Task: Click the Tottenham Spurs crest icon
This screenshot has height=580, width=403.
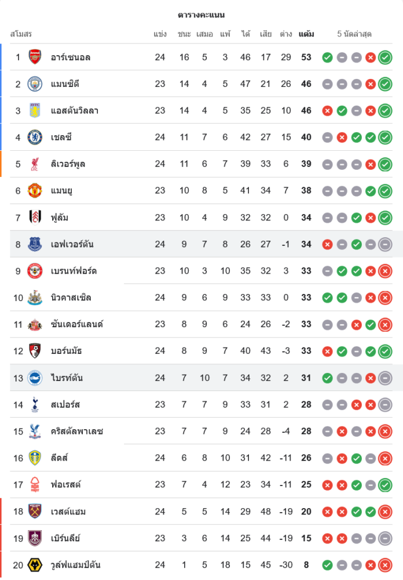Action: (35, 404)
